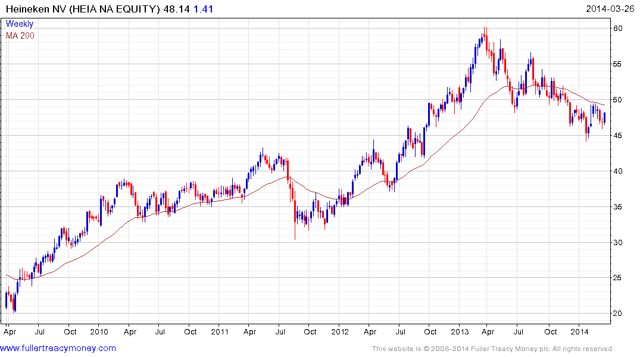
Task: Click the last price value 48.14
Action: tap(176, 9)
